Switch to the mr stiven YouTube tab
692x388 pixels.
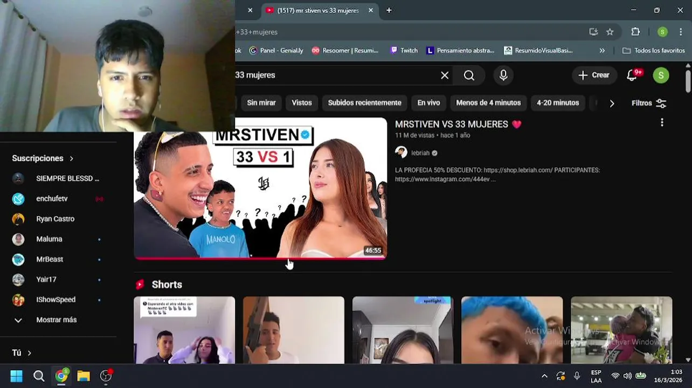tap(318, 10)
